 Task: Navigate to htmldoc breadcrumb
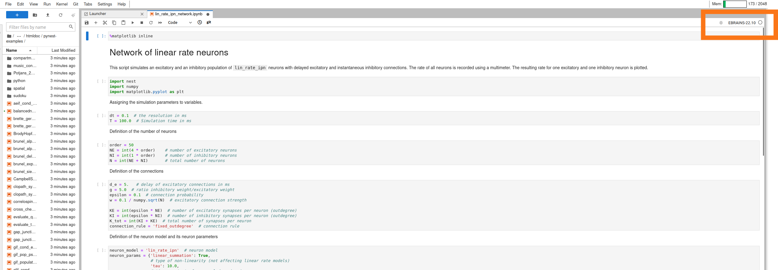tap(33, 36)
